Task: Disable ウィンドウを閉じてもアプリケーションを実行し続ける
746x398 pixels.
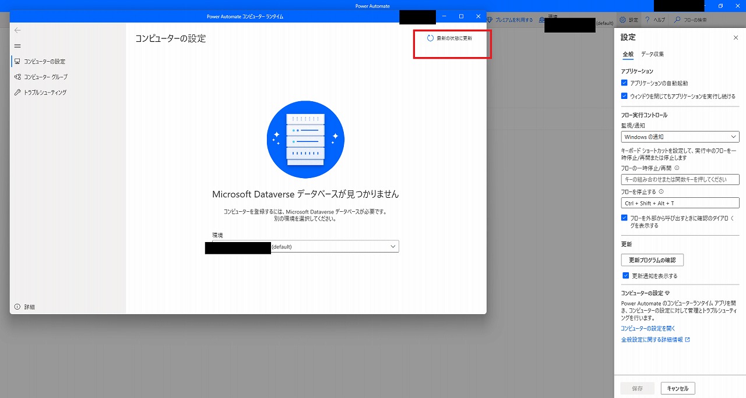Action: [623, 95]
